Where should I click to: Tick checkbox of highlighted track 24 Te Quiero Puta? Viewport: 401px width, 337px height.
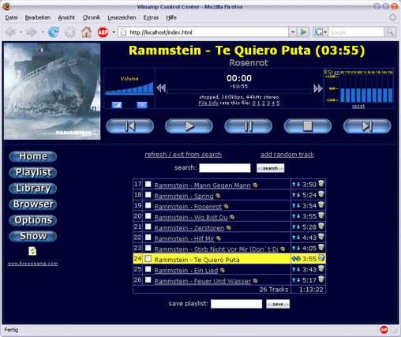click(x=148, y=259)
